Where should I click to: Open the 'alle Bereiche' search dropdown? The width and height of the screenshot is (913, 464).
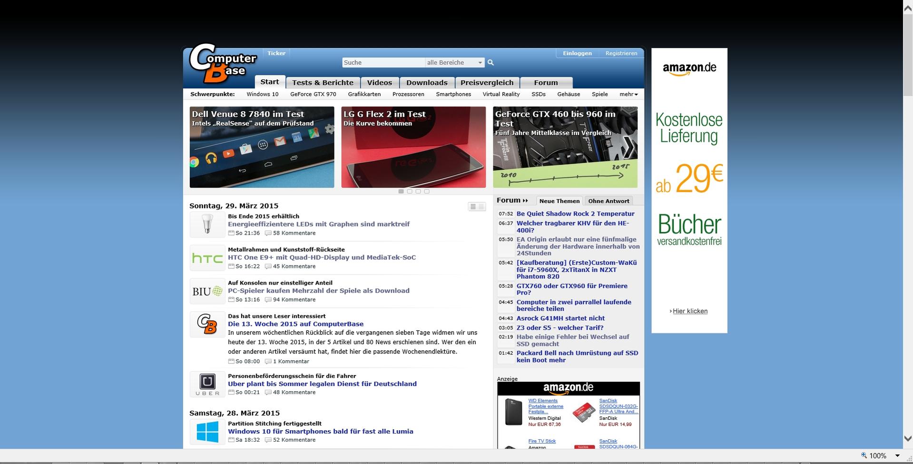click(454, 62)
